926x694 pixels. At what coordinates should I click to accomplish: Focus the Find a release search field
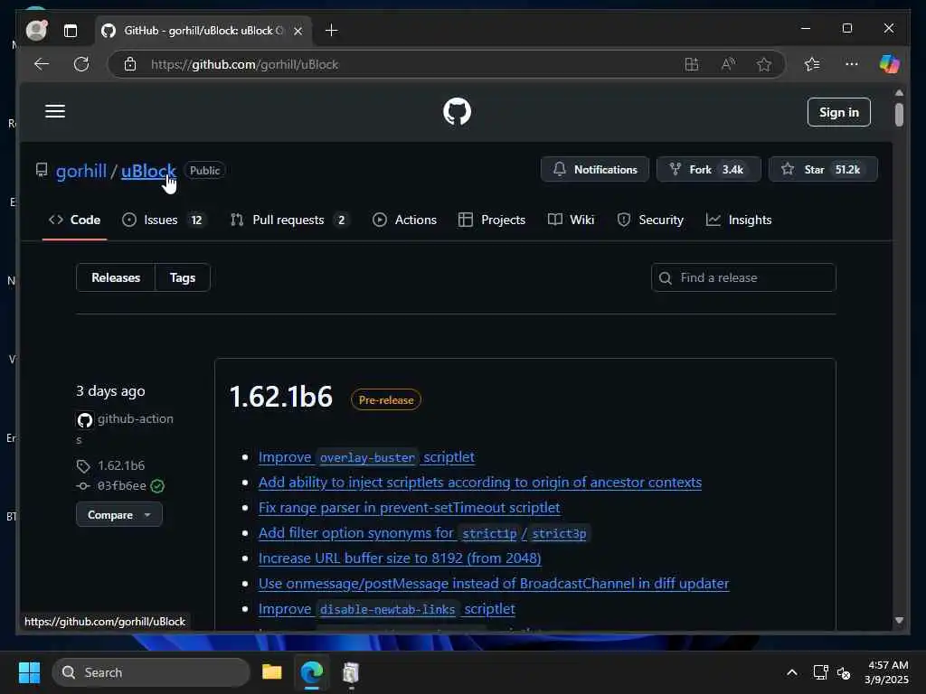click(x=743, y=277)
